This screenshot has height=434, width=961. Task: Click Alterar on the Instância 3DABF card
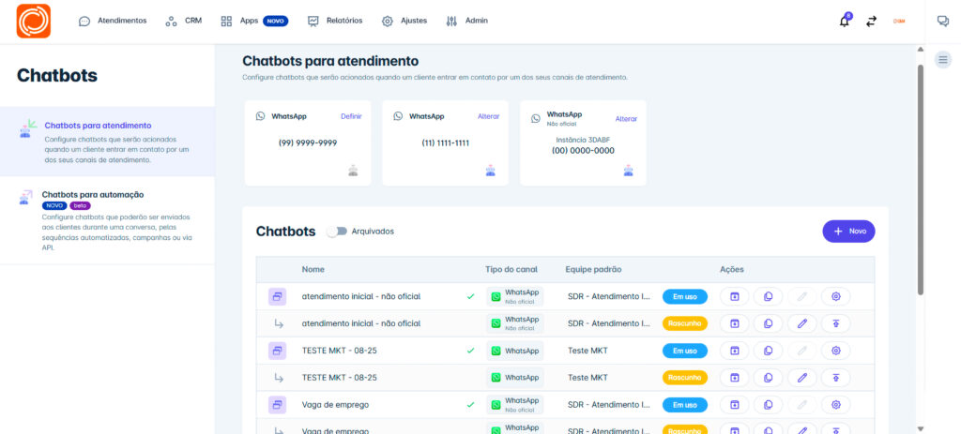pos(626,119)
